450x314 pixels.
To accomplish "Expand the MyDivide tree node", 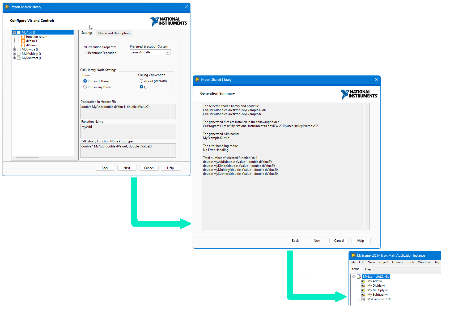I will click(x=15, y=49).
